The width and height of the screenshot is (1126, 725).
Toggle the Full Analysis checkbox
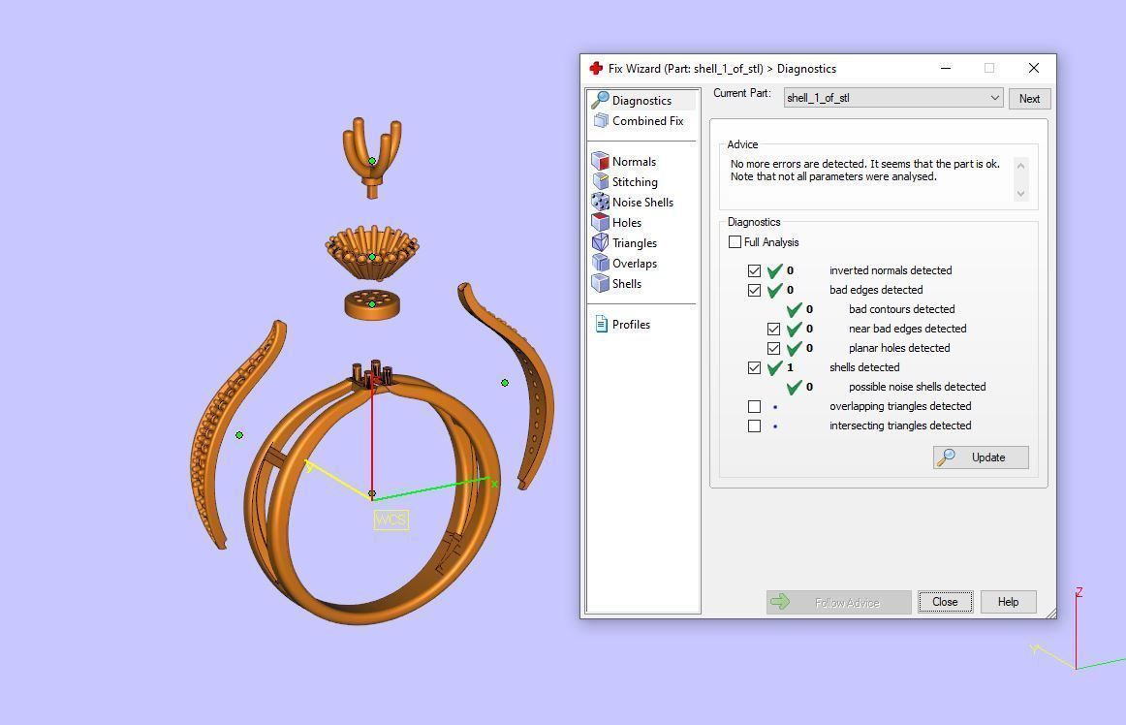point(735,242)
